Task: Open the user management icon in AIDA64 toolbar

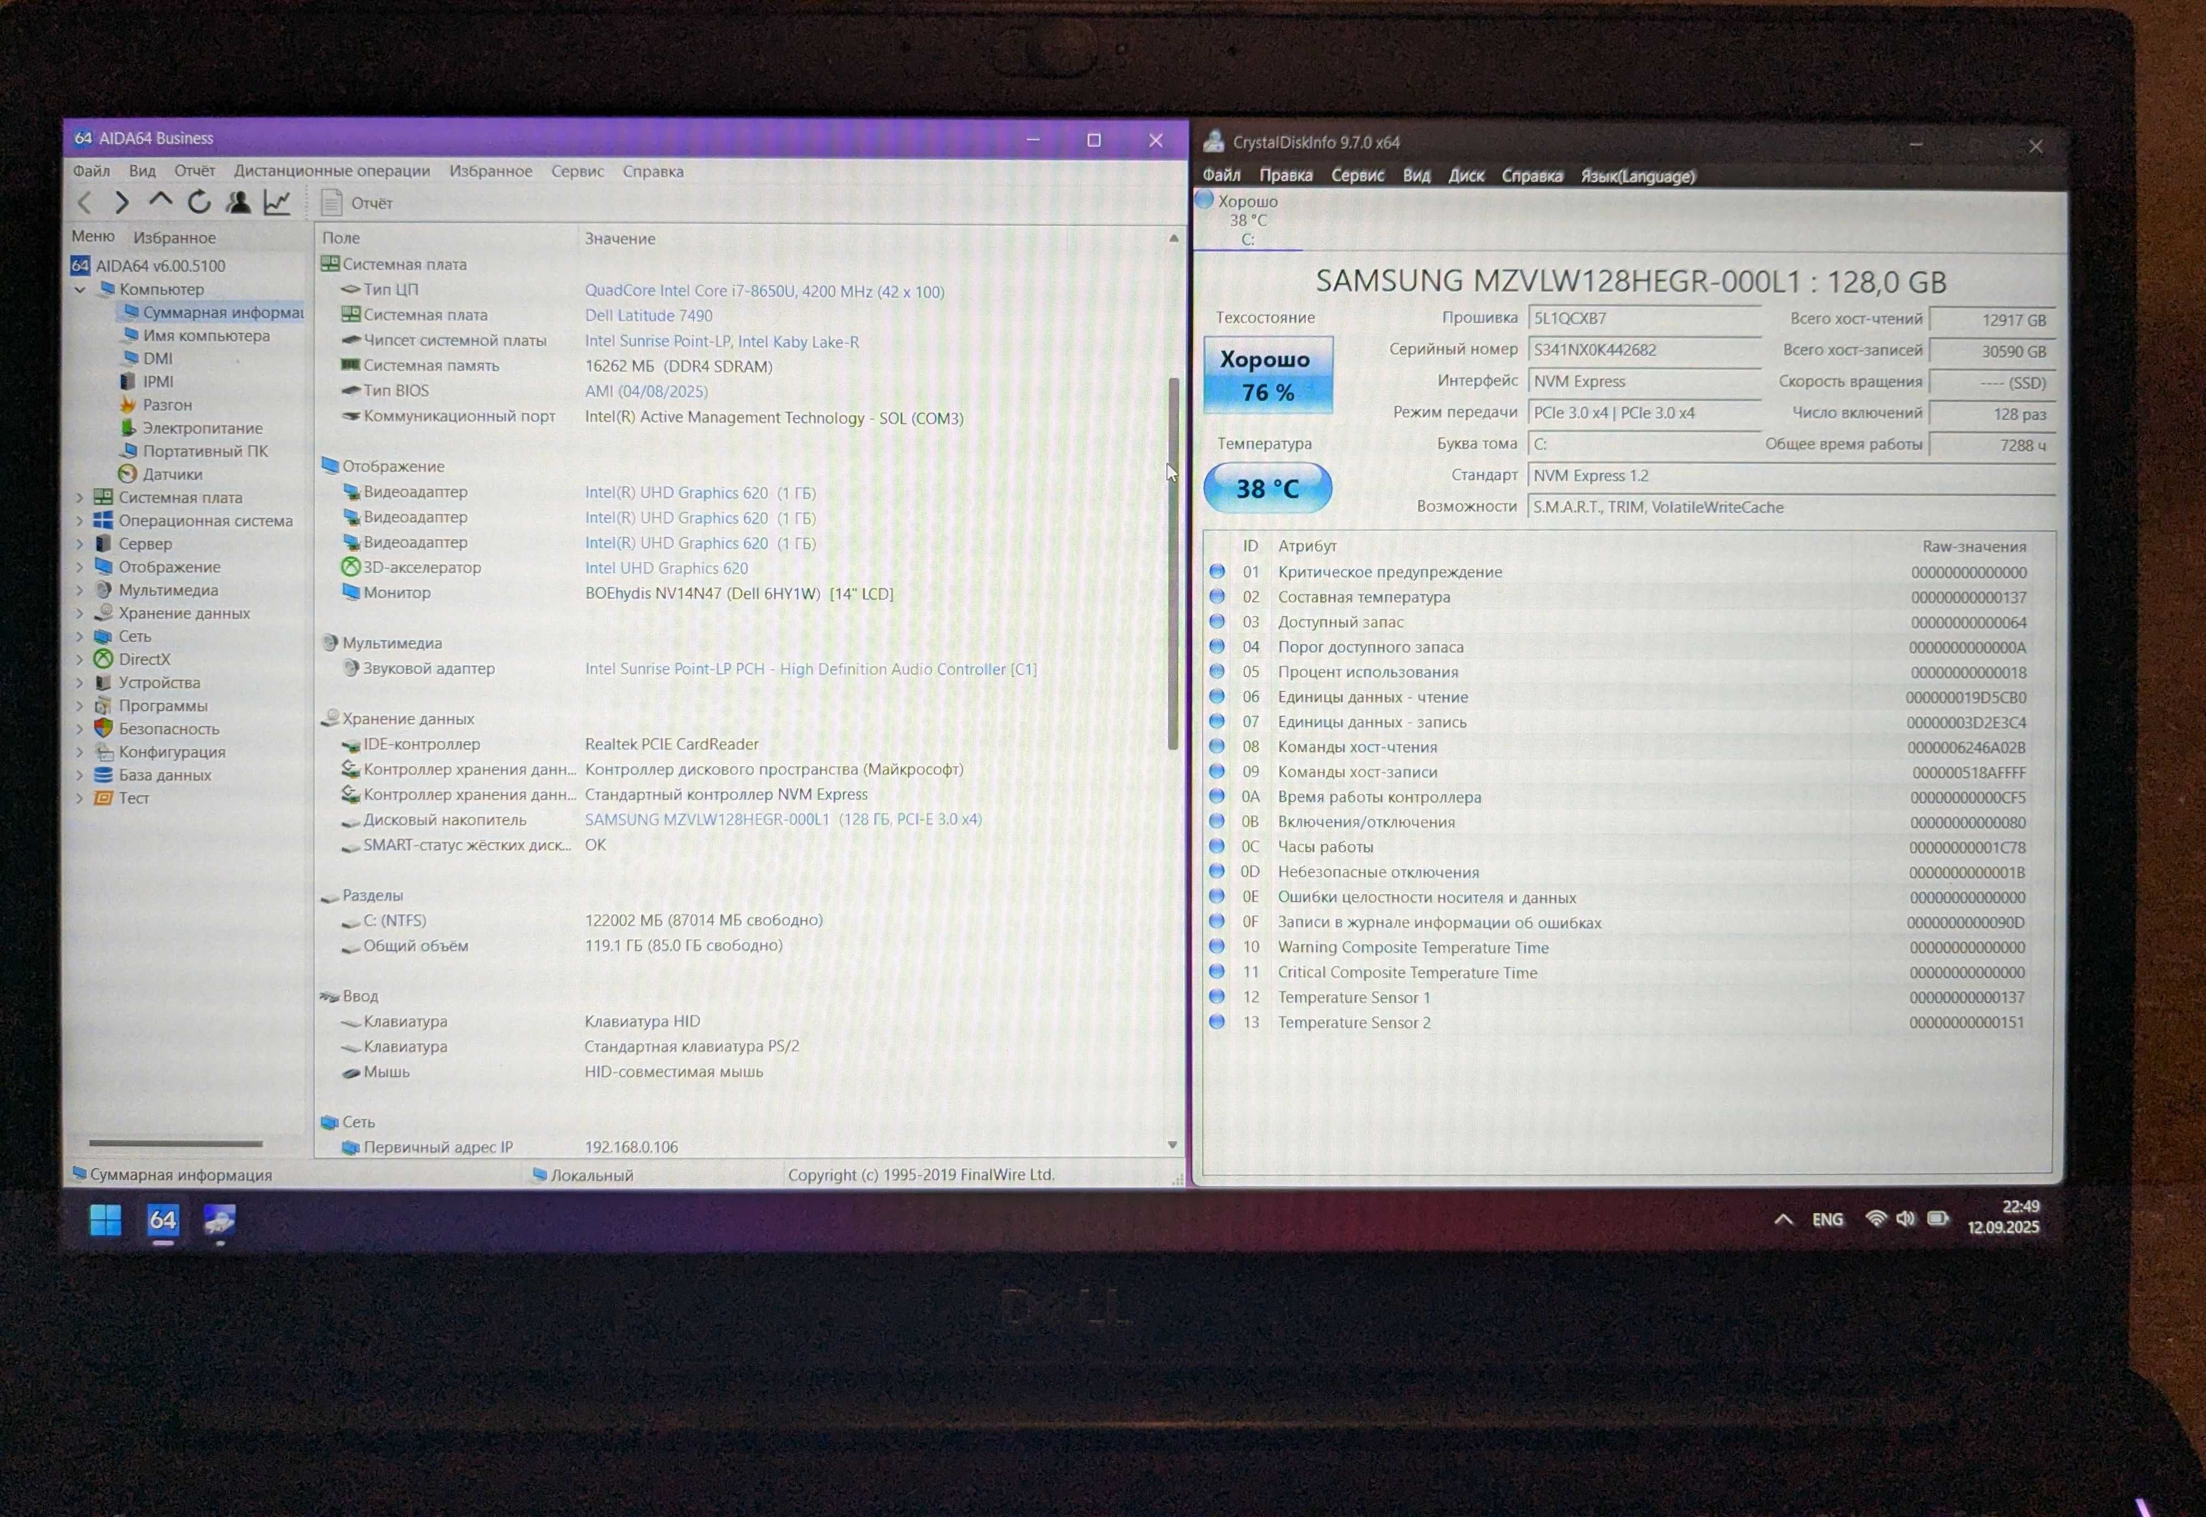Action: pos(237,202)
